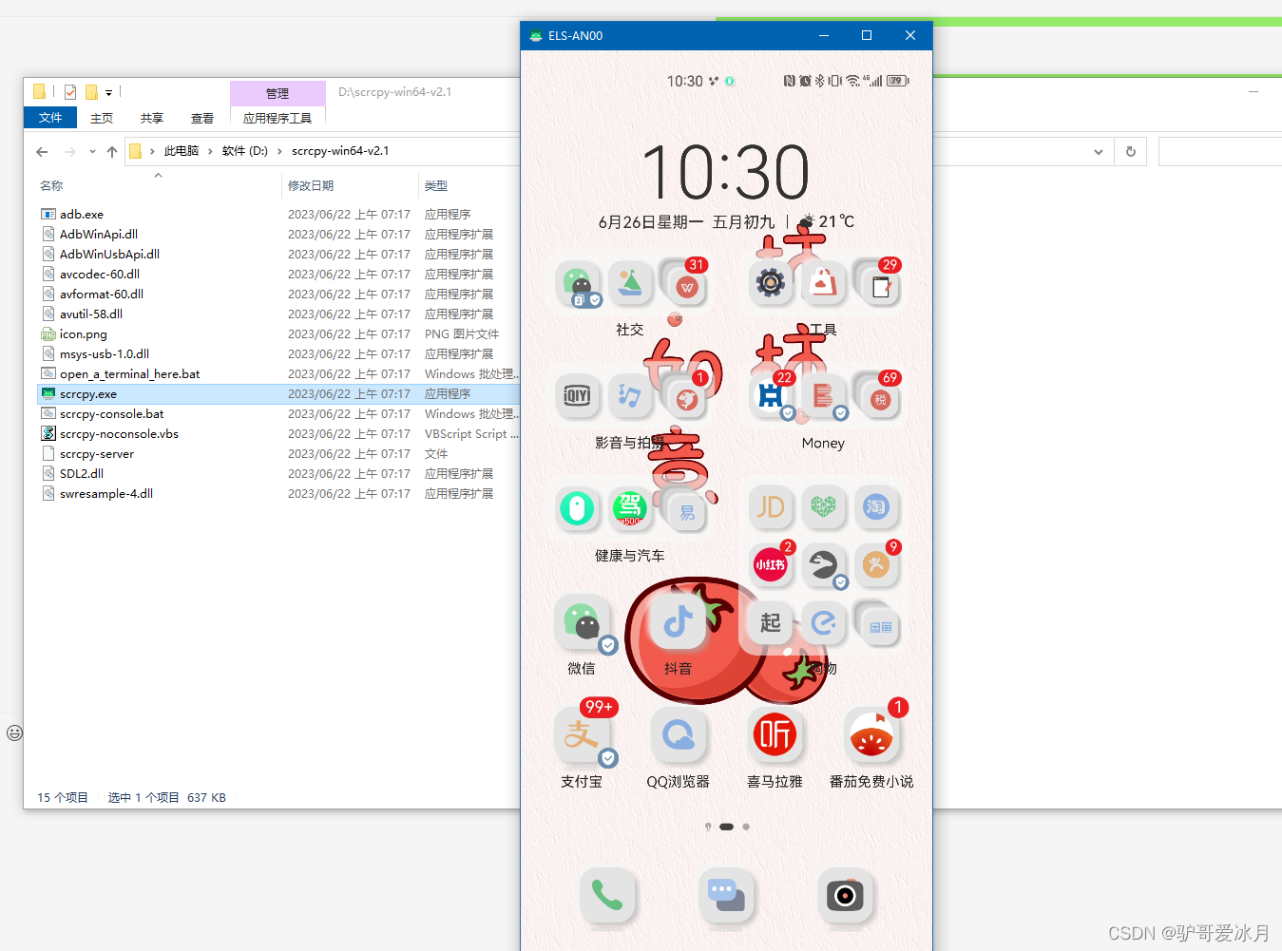Click the refresh button in Explorer
The image size is (1282, 951).
pyautogui.click(x=1131, y=152)
